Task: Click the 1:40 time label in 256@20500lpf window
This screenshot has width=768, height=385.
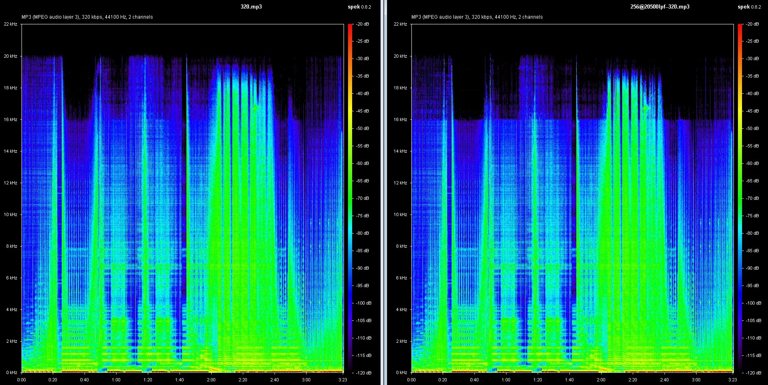Action: tap(569, 380)
